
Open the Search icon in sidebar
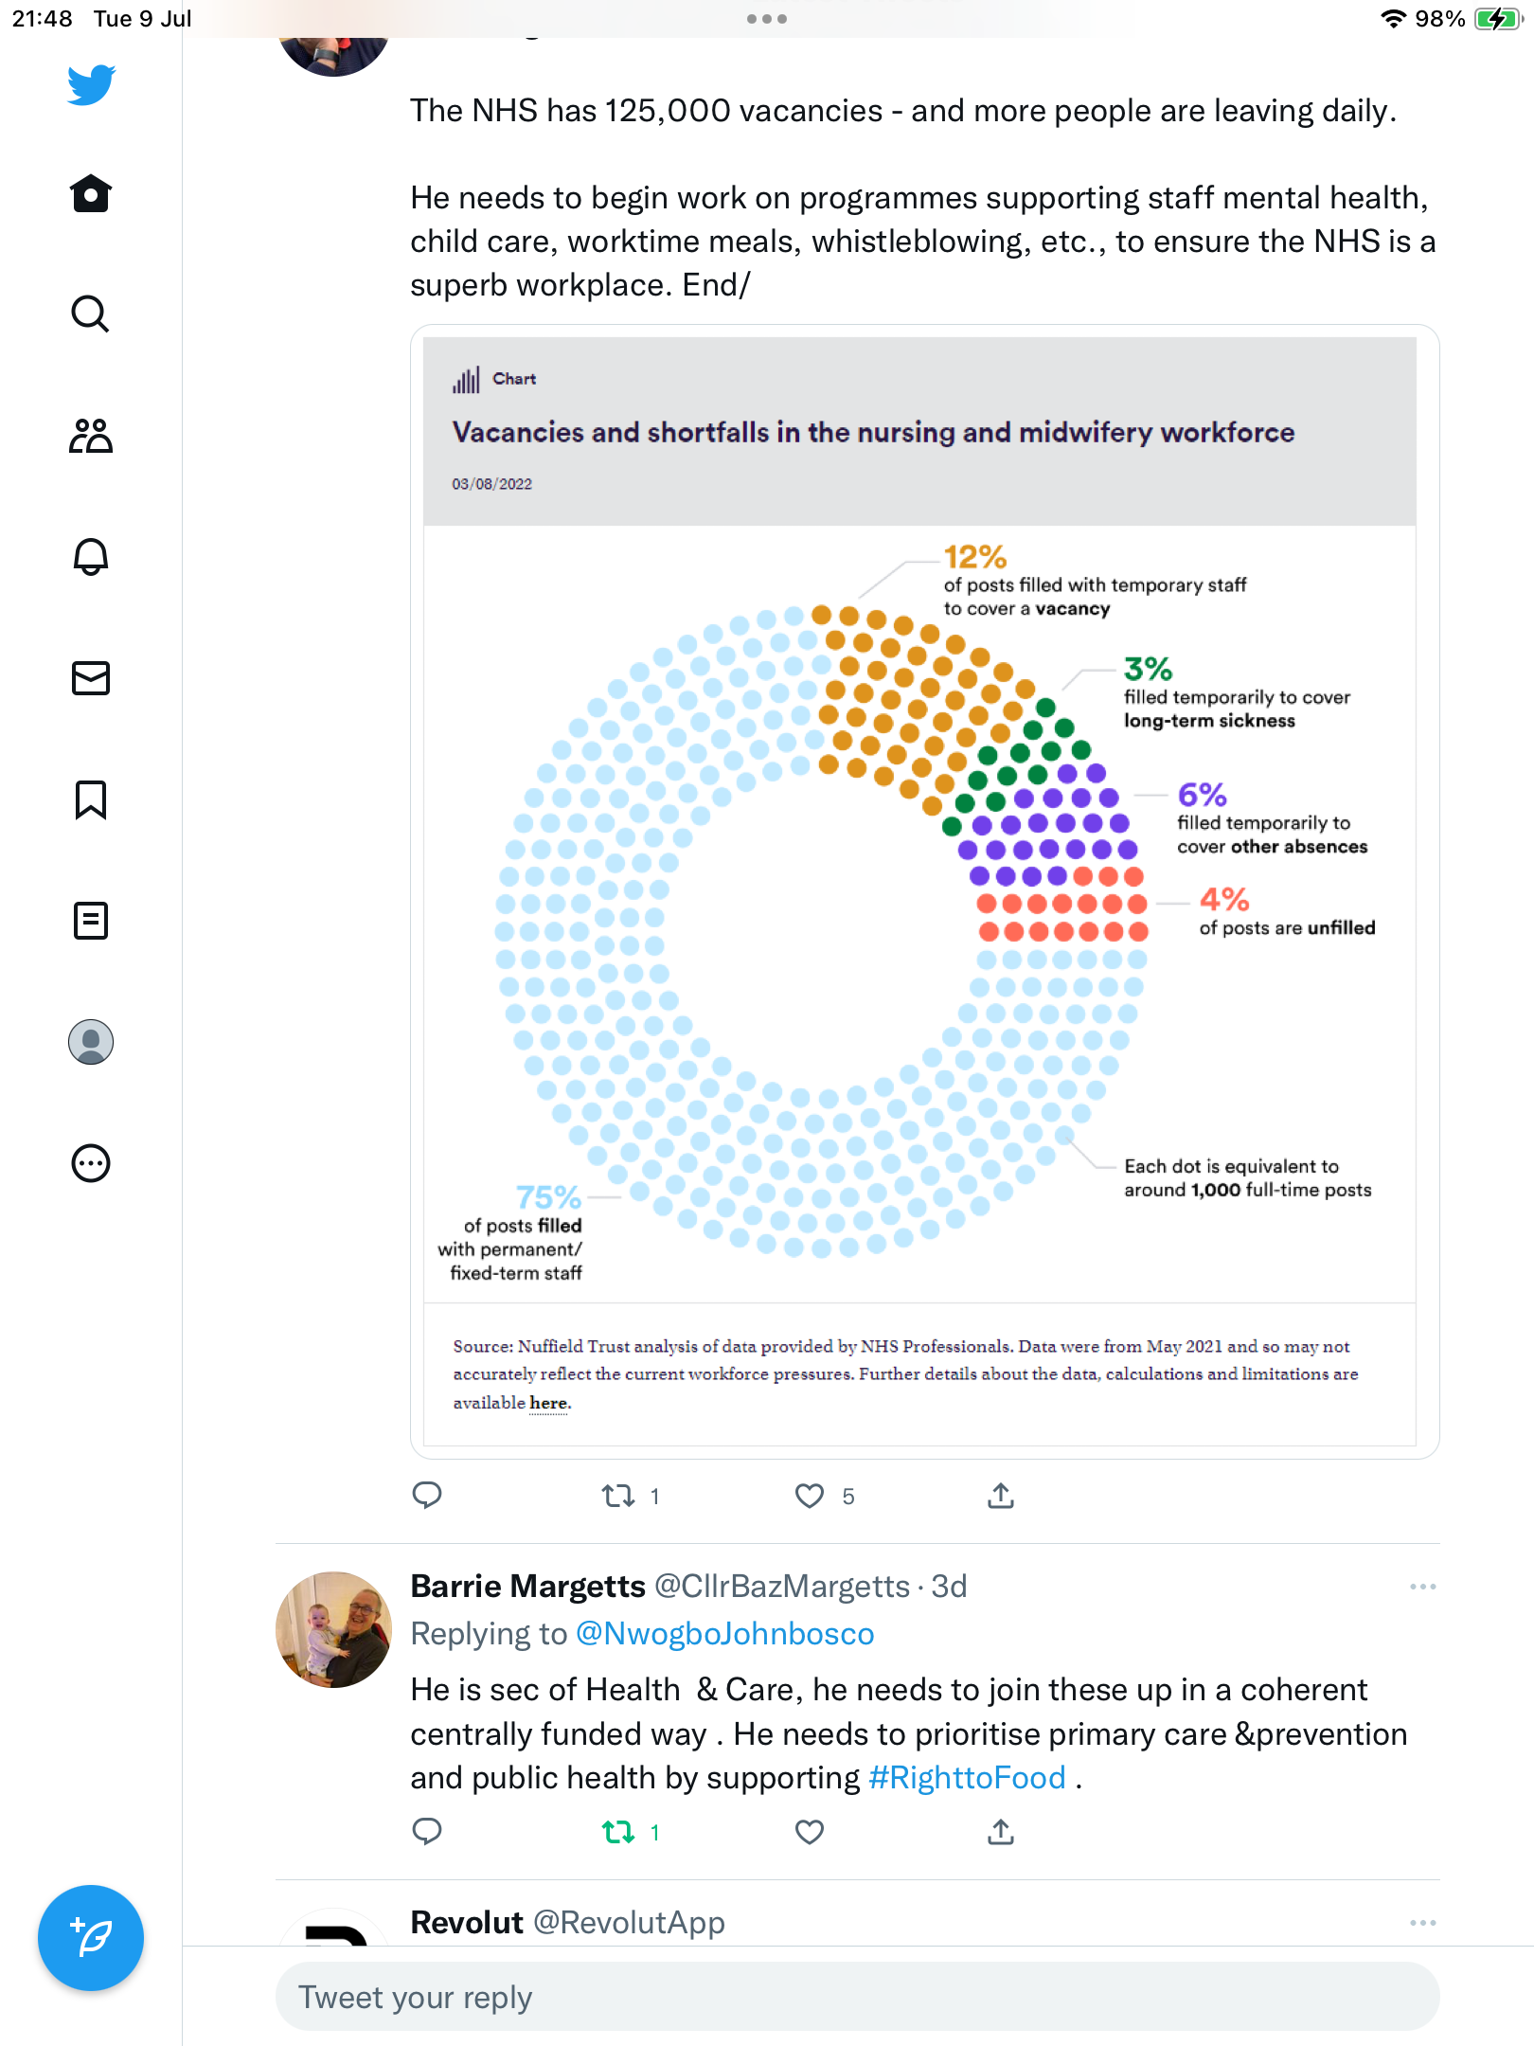[91, 314]
